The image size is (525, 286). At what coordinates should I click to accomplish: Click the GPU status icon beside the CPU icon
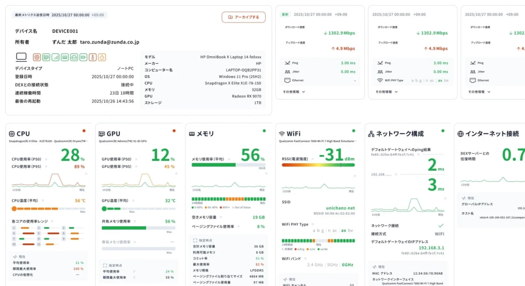pos(45,57)
